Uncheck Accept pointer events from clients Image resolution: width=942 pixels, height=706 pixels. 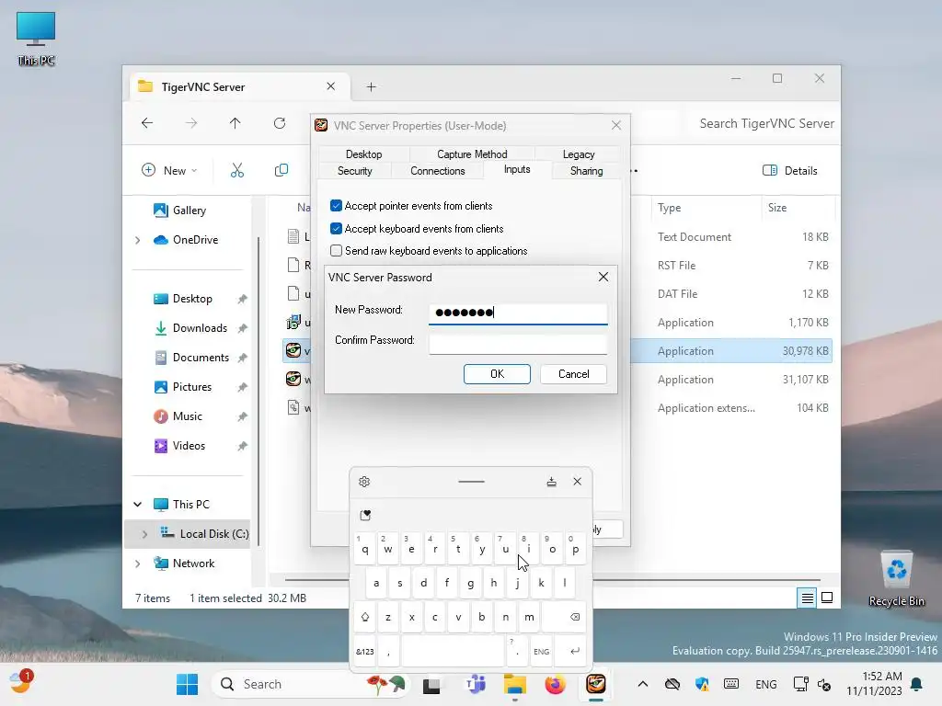point(337,206)
